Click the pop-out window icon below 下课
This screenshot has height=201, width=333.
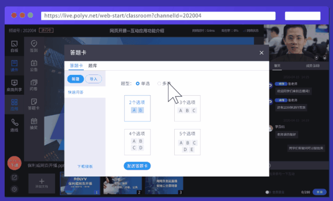click(15, 178)
